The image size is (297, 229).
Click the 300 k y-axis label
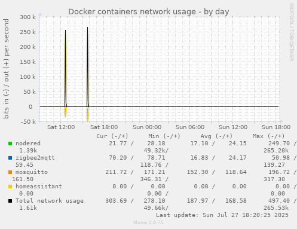point(27,17)
